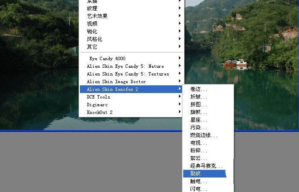
Task: Open the 卷边 filter
Action: [208, 89]
